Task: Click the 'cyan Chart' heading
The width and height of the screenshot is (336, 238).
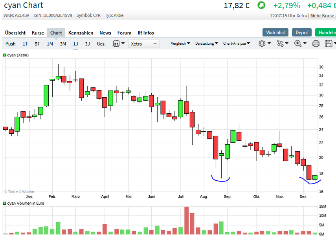Action: [x=24, y=5]
